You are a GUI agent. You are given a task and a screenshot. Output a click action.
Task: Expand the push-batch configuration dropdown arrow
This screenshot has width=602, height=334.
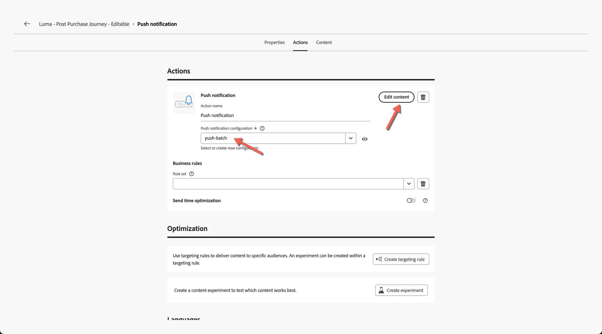pos(351,138)
